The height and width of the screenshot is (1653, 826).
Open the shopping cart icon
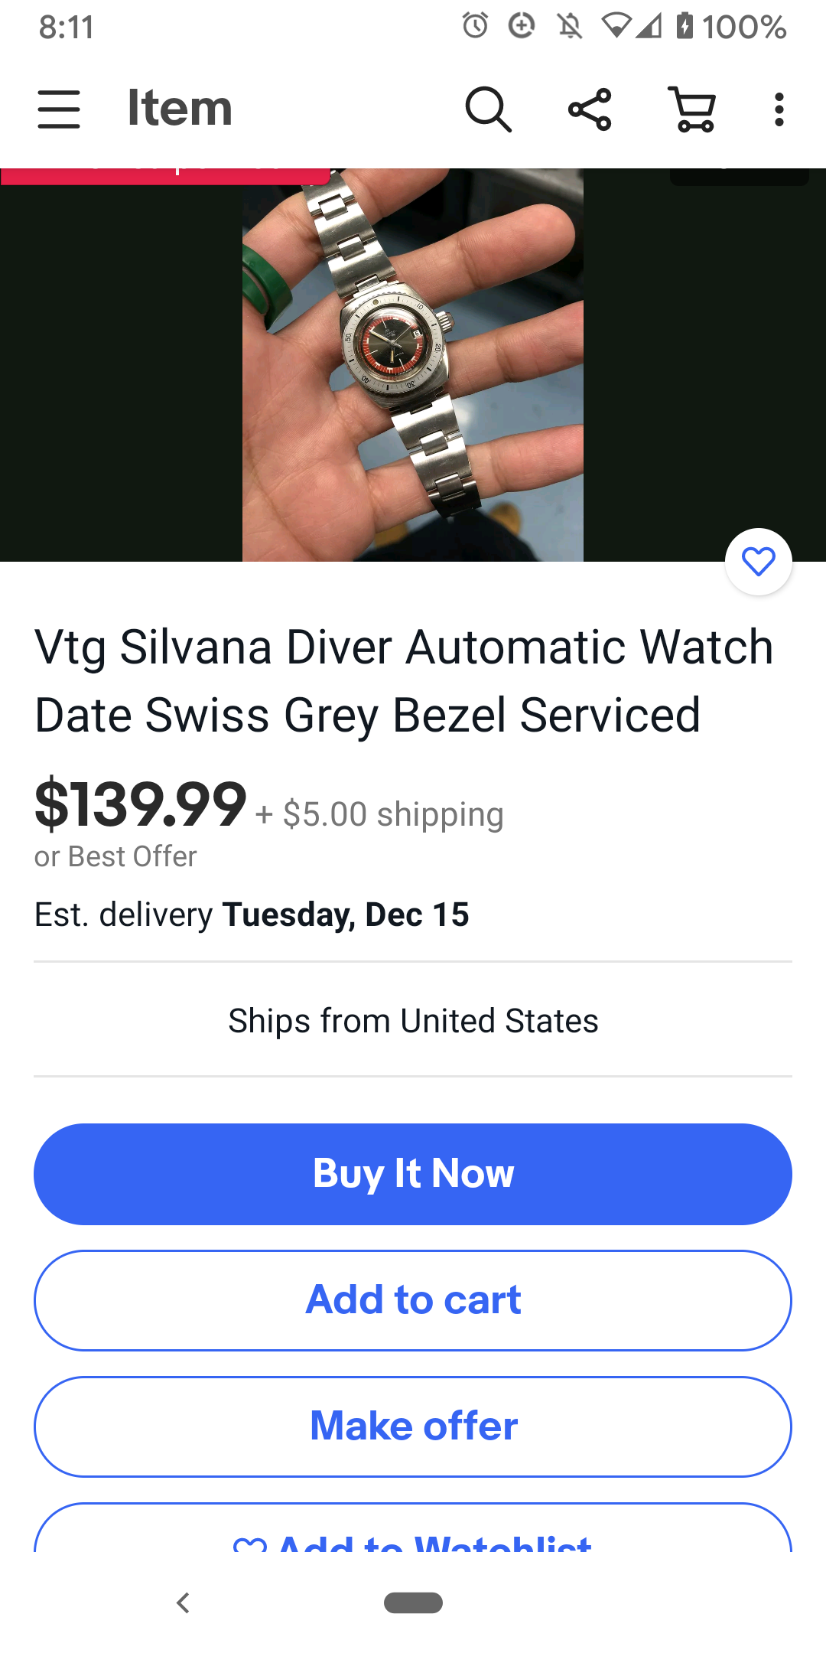[x=692, y=109]
